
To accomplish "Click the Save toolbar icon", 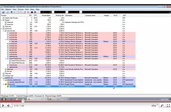I will 3,12.
